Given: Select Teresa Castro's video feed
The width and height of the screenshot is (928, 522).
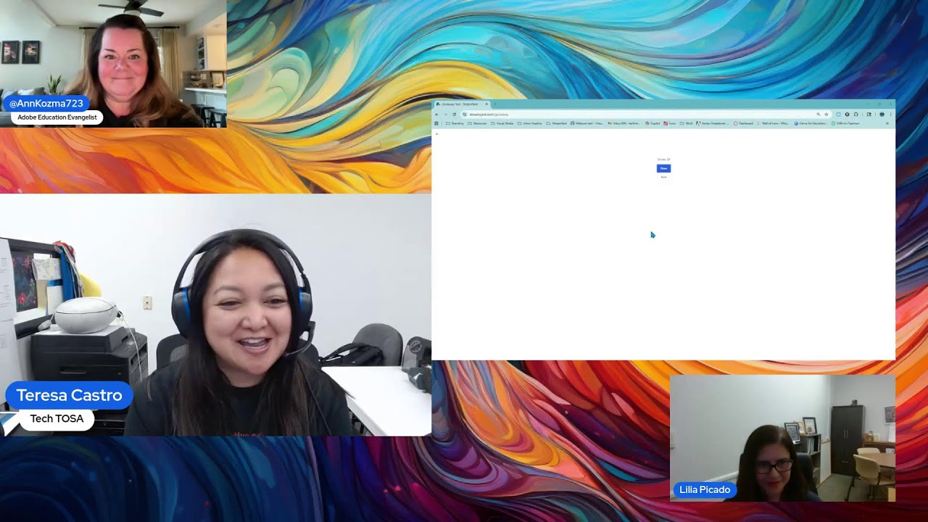Looking at the screenshot, I should (215, 315).
